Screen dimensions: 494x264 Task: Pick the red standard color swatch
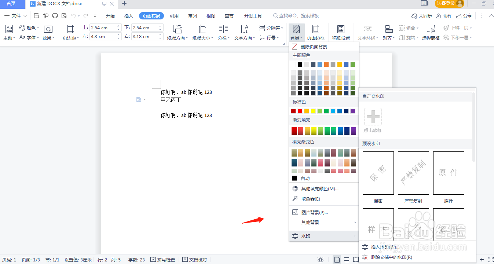pos(300,111)
